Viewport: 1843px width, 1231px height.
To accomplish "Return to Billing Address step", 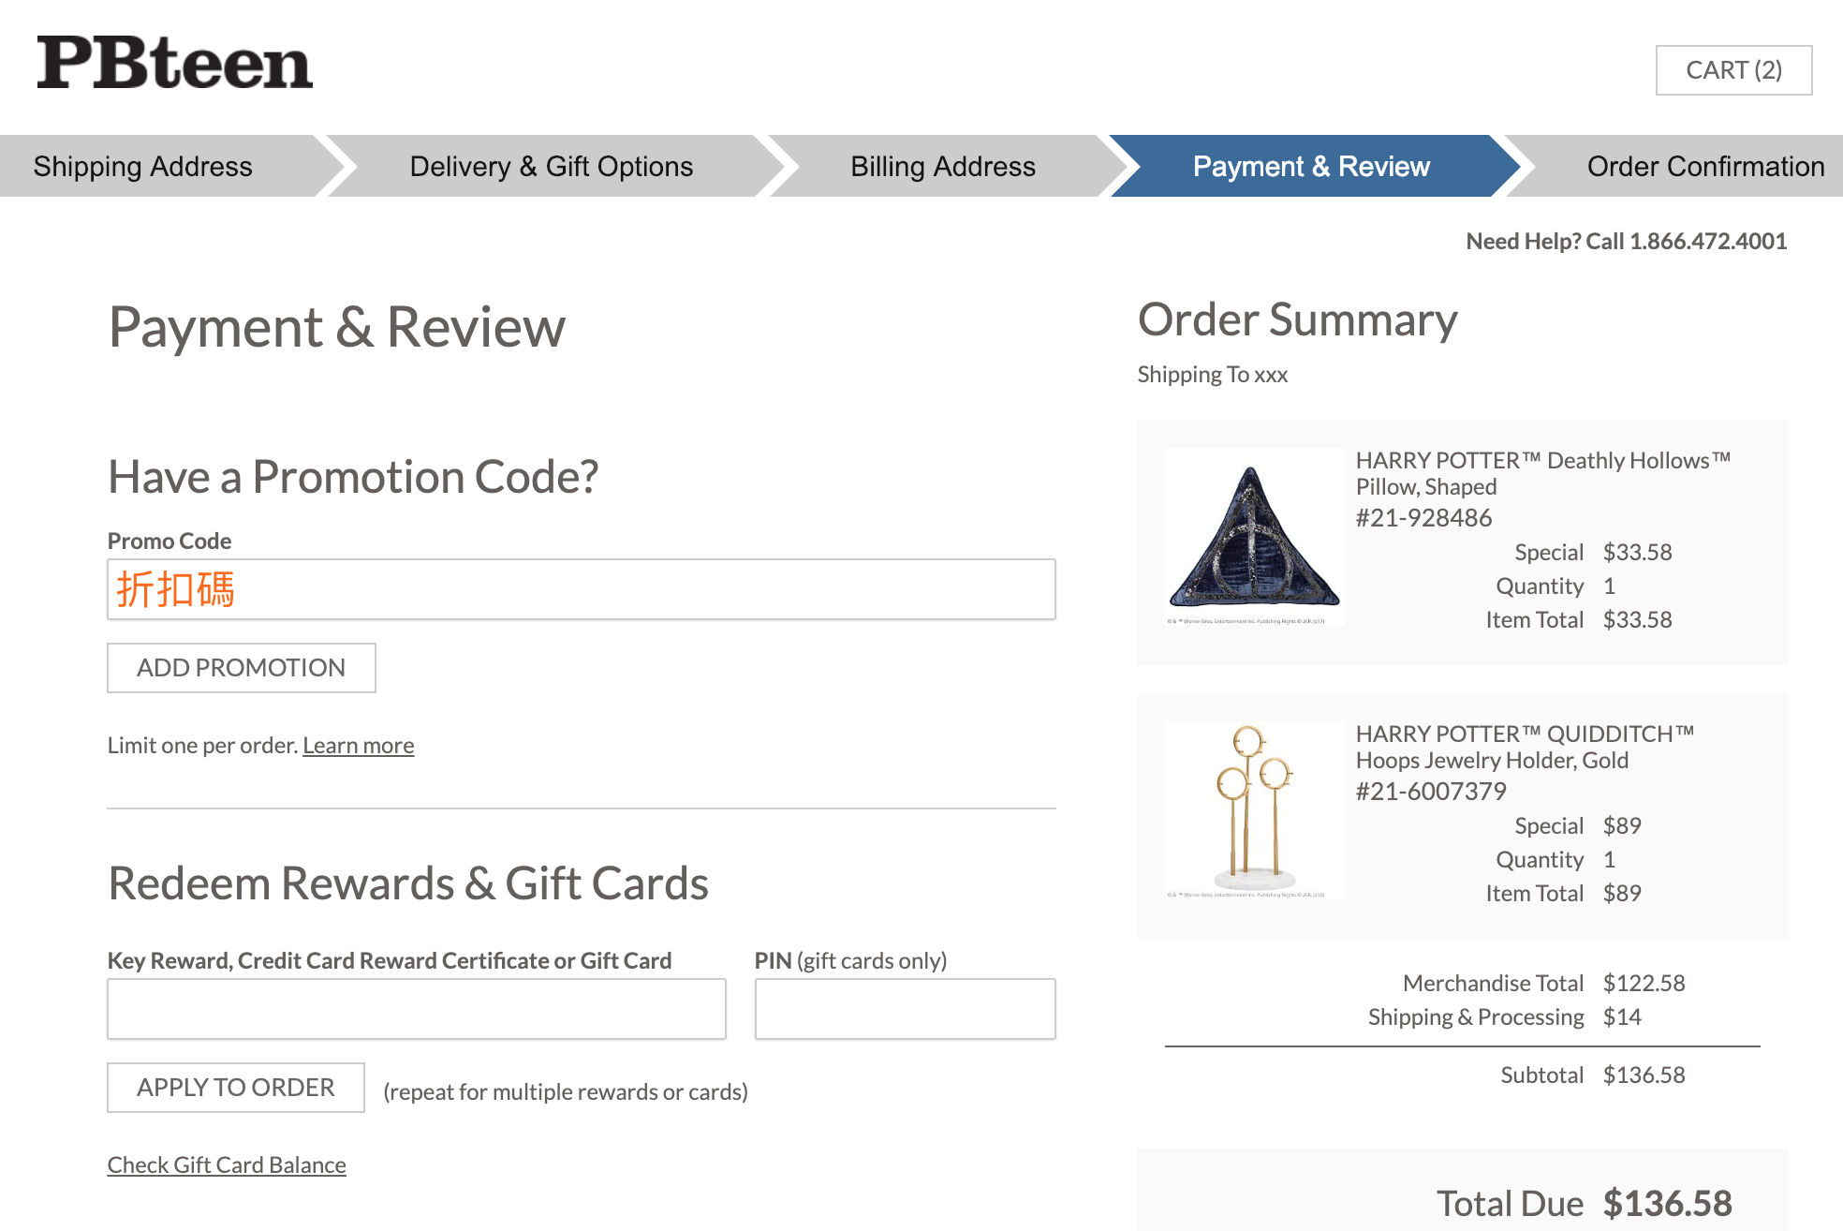I will click(942, 167).
